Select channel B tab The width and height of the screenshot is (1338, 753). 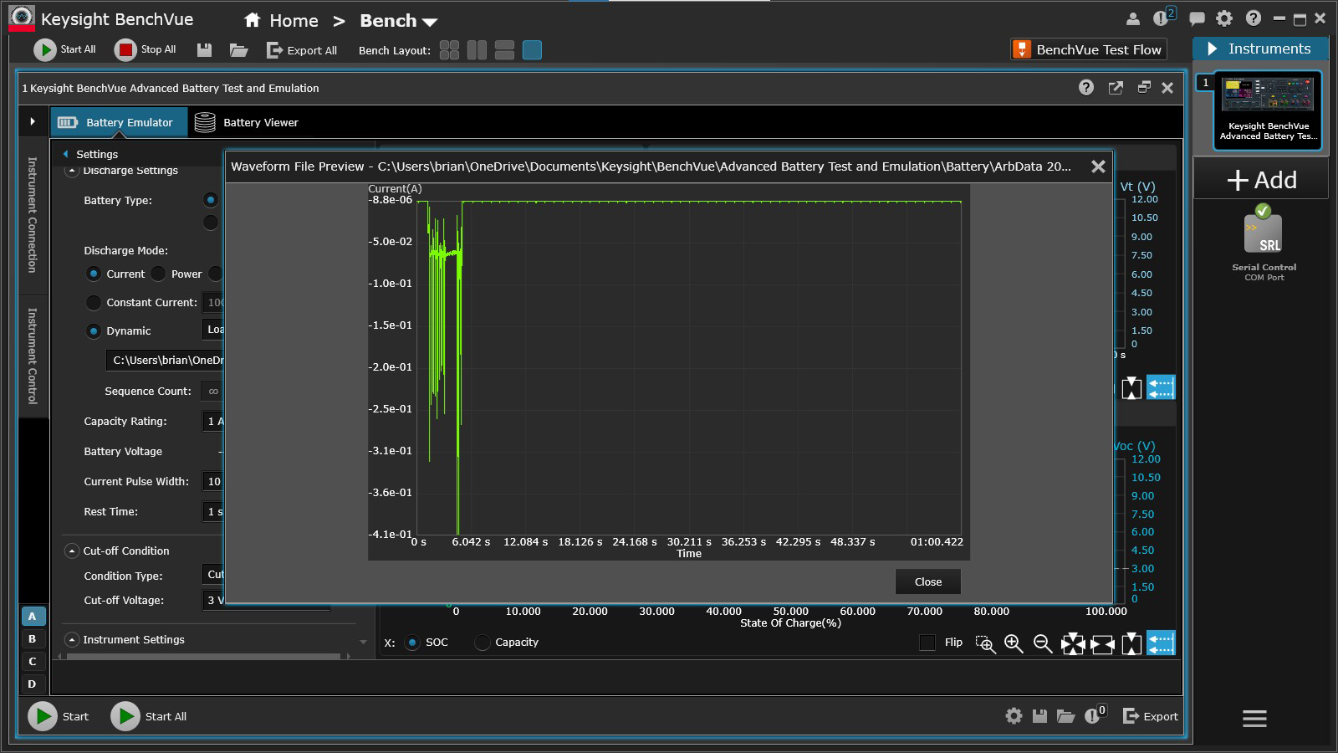point(33,639)
